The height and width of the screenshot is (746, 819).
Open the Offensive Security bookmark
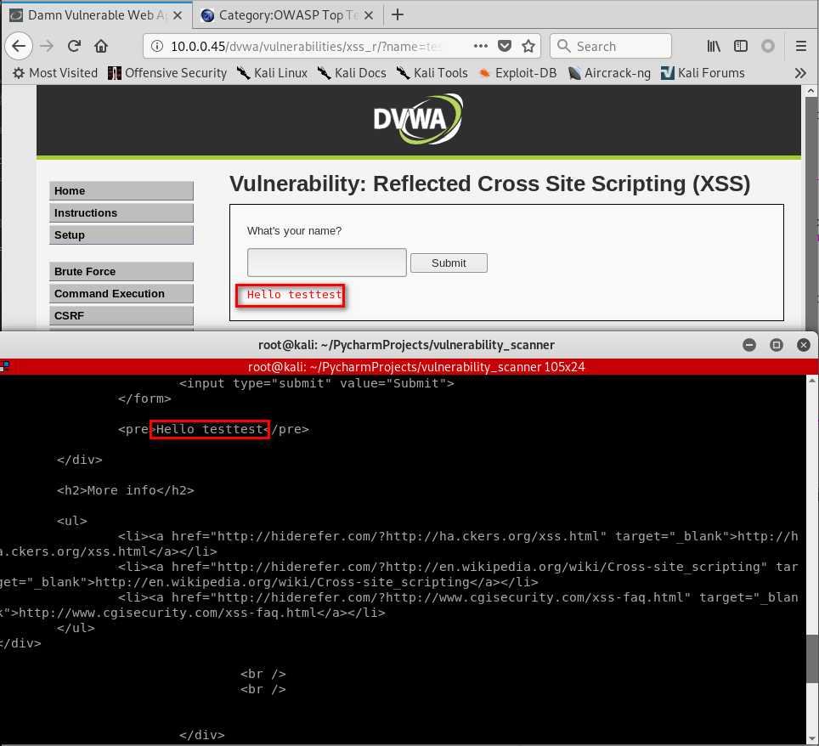pyautogui.click(x=167, y=73)
